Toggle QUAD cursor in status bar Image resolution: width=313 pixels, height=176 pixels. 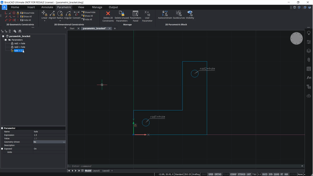[x=277, y=174]
